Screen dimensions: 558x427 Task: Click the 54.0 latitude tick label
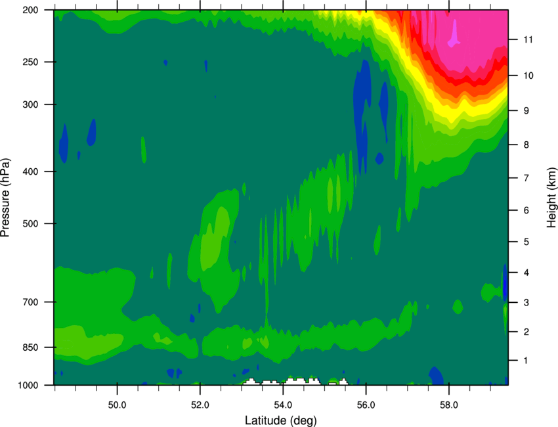283,405
